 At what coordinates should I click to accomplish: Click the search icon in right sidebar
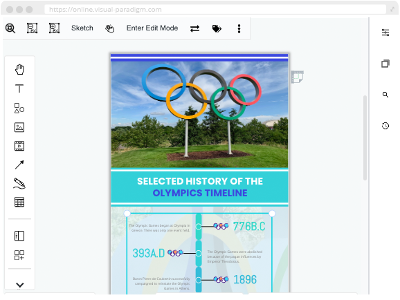[385, 95]
